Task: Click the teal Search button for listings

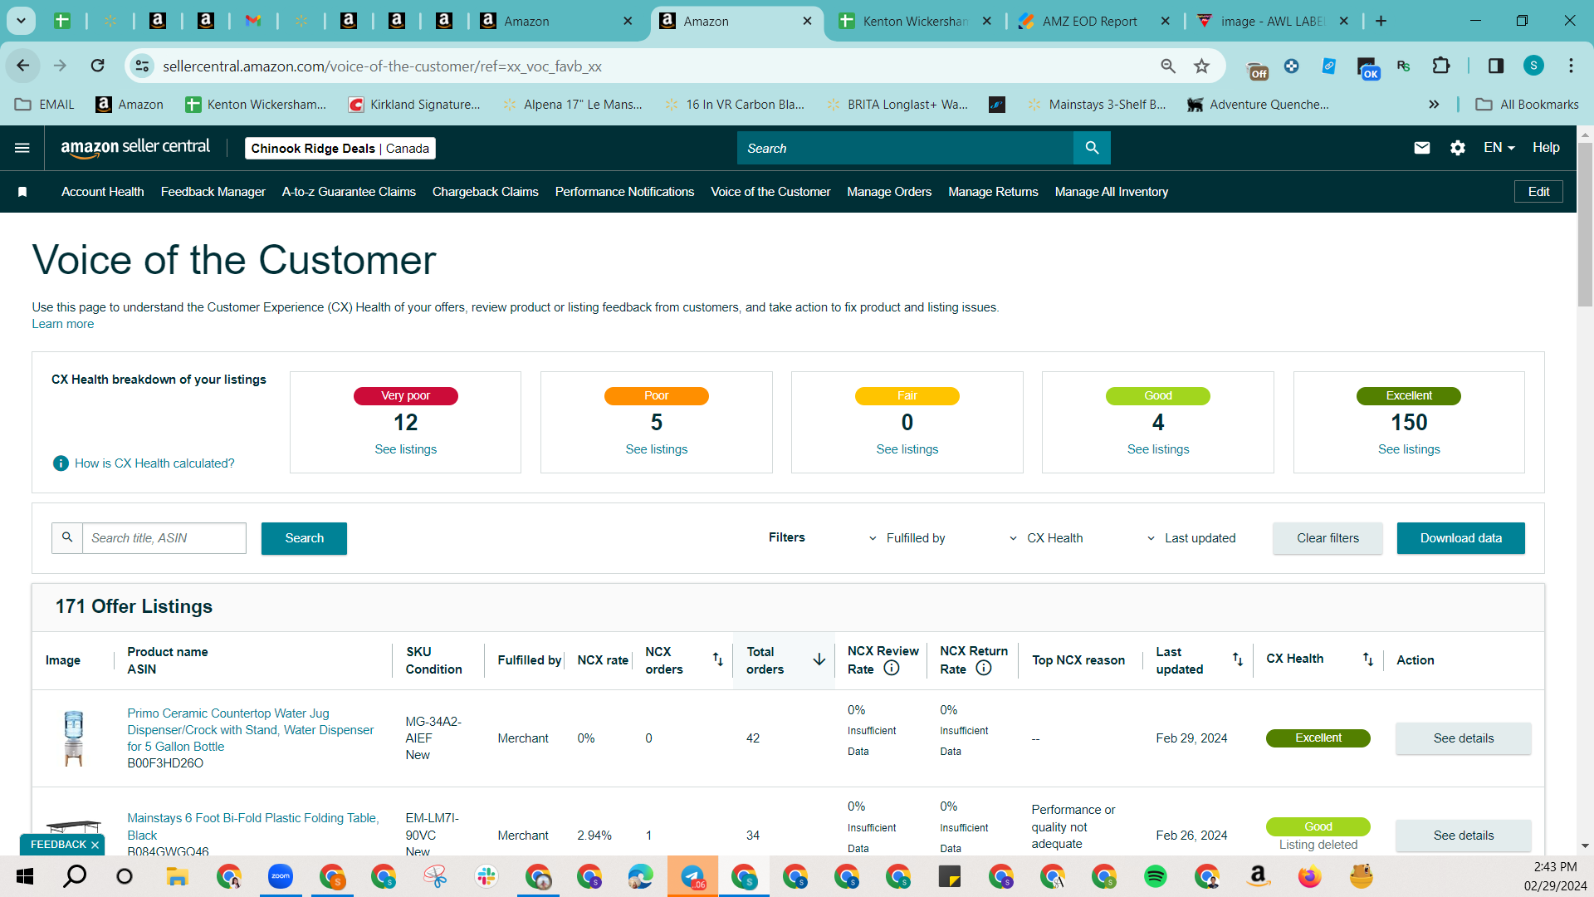Action: click(x=304, y=538)
